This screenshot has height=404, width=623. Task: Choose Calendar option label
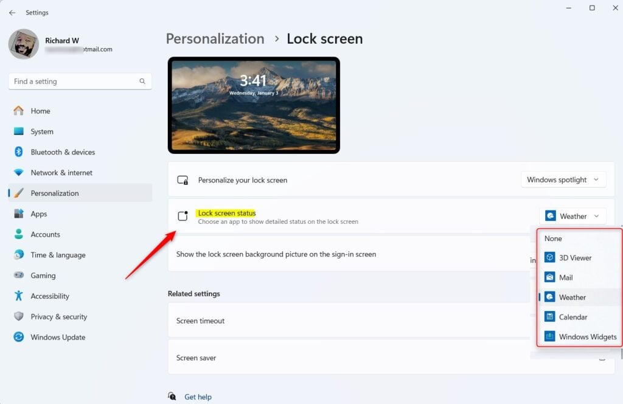pyautogui.click(x=573, y=317)
